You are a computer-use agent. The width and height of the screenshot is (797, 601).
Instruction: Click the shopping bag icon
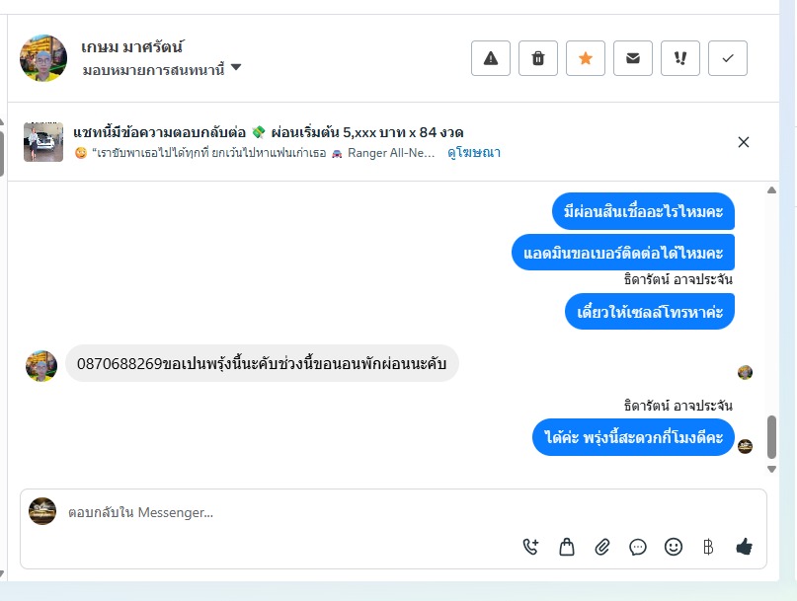[567, 547]
